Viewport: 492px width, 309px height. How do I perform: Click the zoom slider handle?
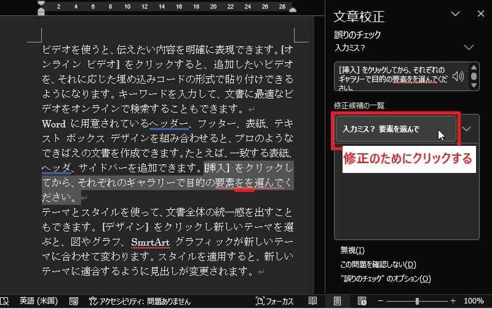pyautogui.click(x=418, y=301)
